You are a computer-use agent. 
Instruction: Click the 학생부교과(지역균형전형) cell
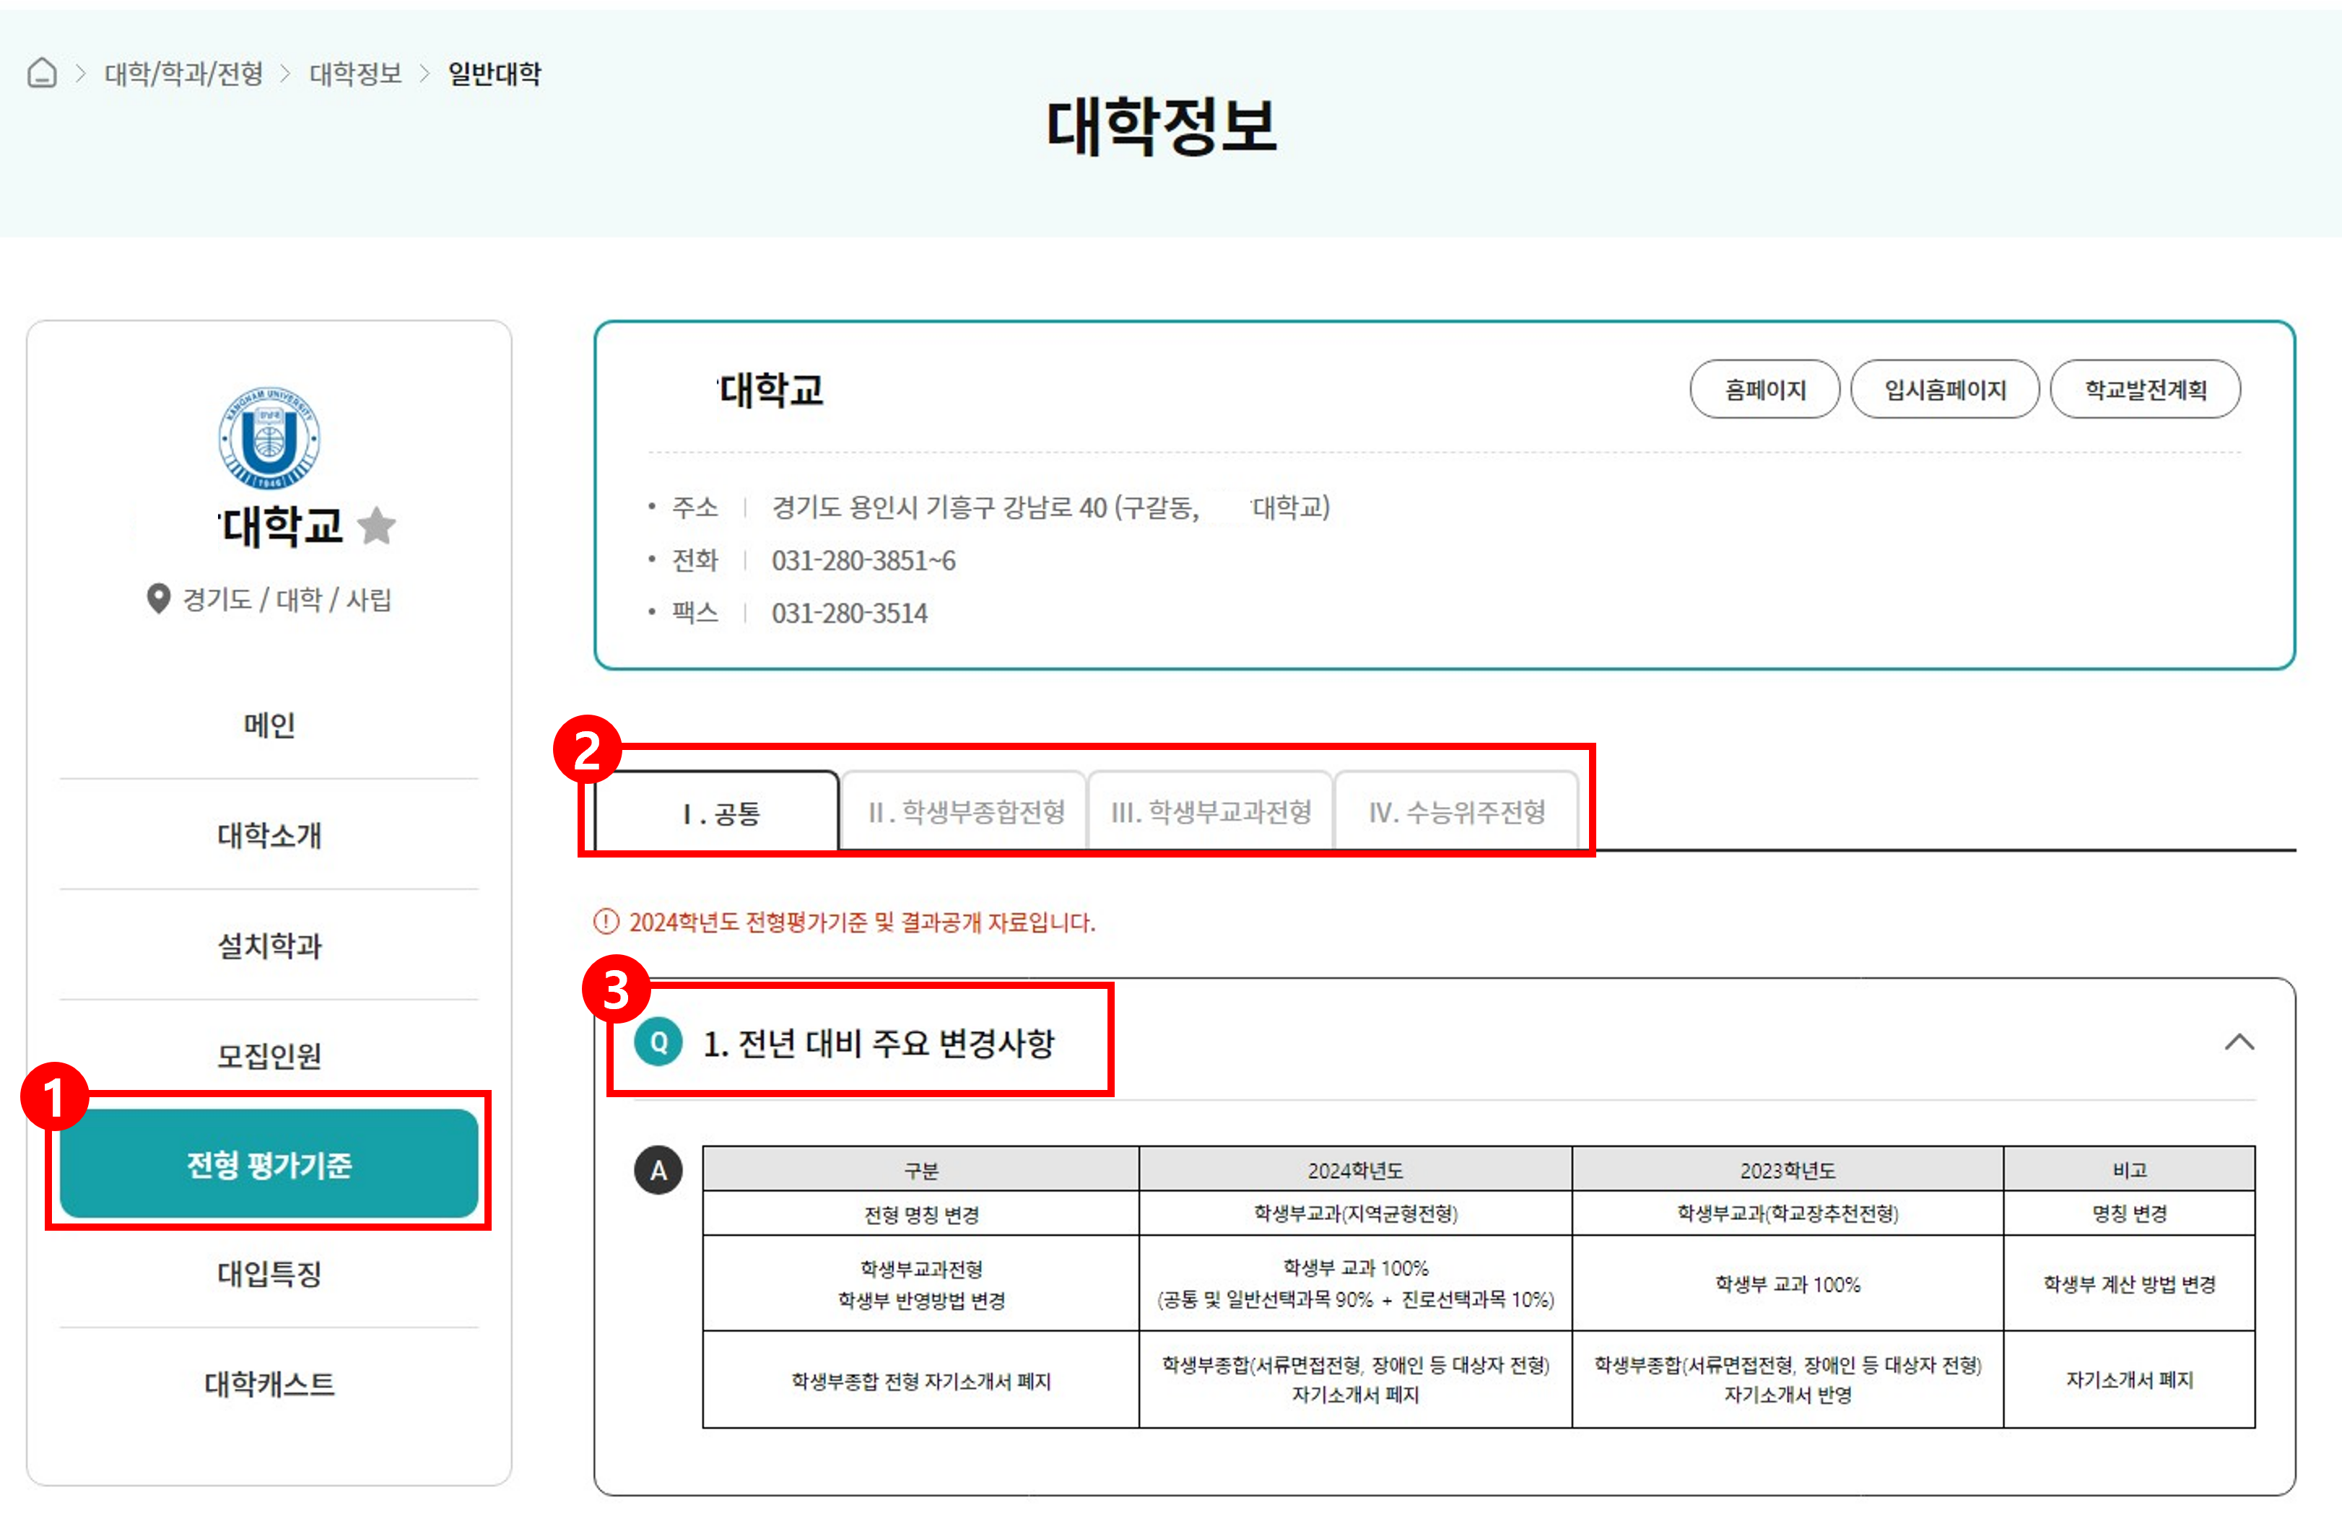coord(1355,1214)
